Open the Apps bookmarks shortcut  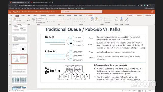click(12, 8)
